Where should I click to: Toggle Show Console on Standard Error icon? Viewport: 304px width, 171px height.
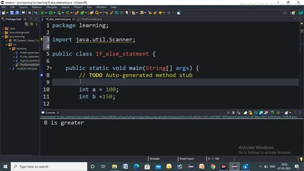click(266, 113)
